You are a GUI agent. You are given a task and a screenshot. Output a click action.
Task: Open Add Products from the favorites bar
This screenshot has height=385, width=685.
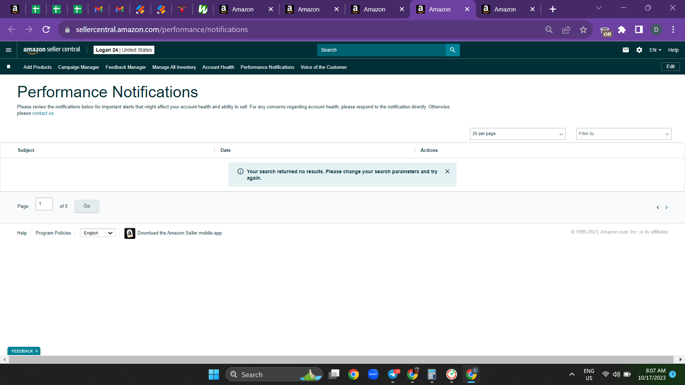click(37, 67)
